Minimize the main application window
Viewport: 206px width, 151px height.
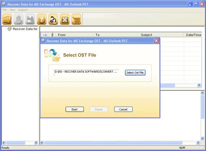pyautogui.click(x=190, y=4)
